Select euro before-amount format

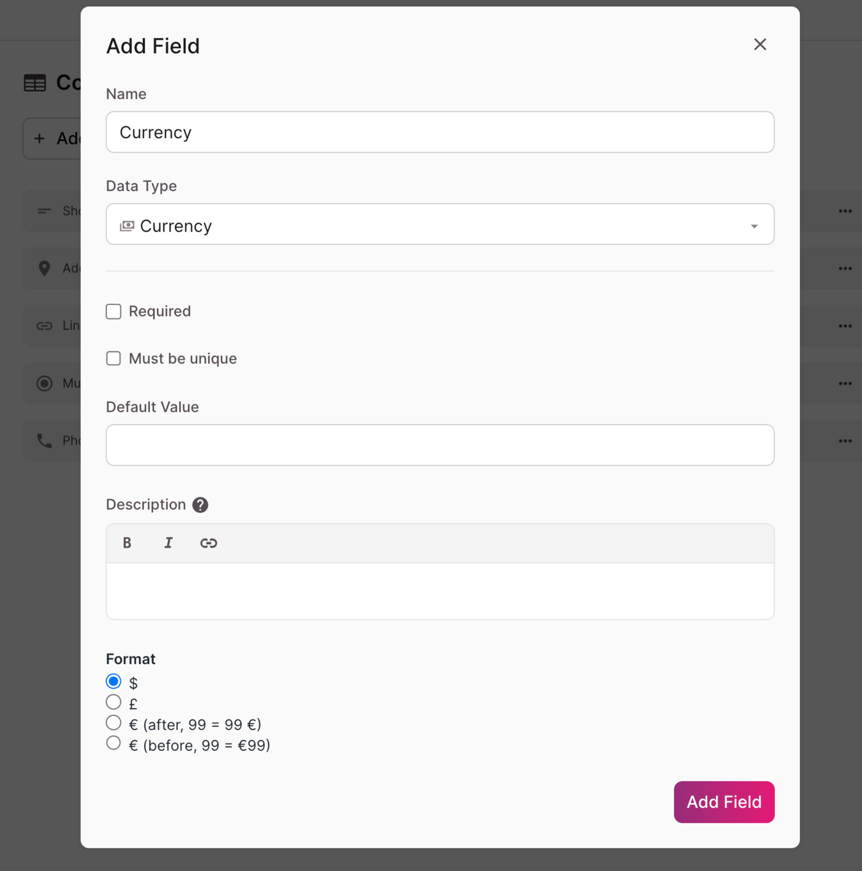pyautogui.click(x=114, y=743)
